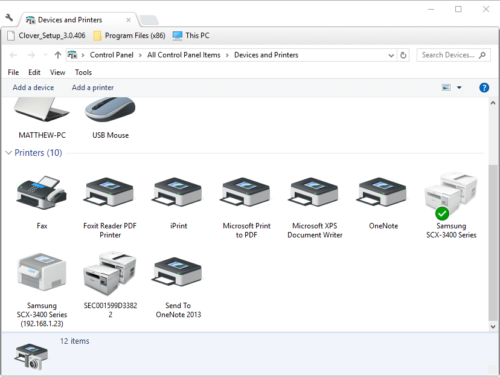Close the Devices and Printers tab
Screen dimensions: 500x377
(x=129, y=20)
